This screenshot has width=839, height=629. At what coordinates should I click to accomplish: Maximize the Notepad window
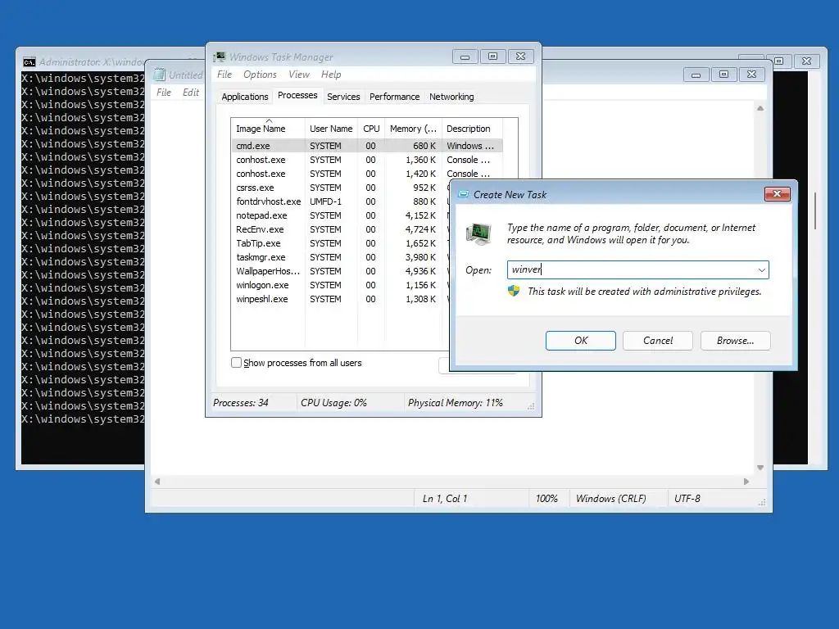coord(724,75)
